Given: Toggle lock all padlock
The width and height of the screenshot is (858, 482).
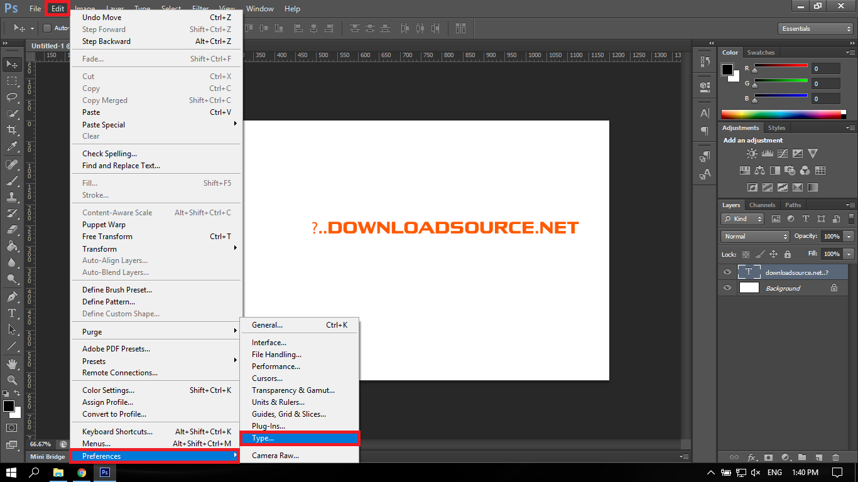Looking at the screenshot, I should 788,254.
